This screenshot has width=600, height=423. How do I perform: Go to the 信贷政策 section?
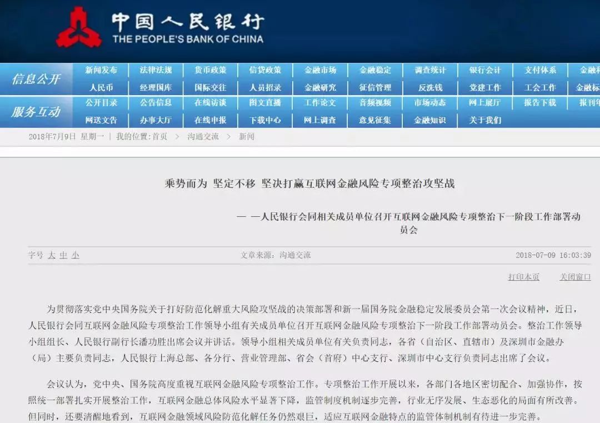click(x=265, y=70)
